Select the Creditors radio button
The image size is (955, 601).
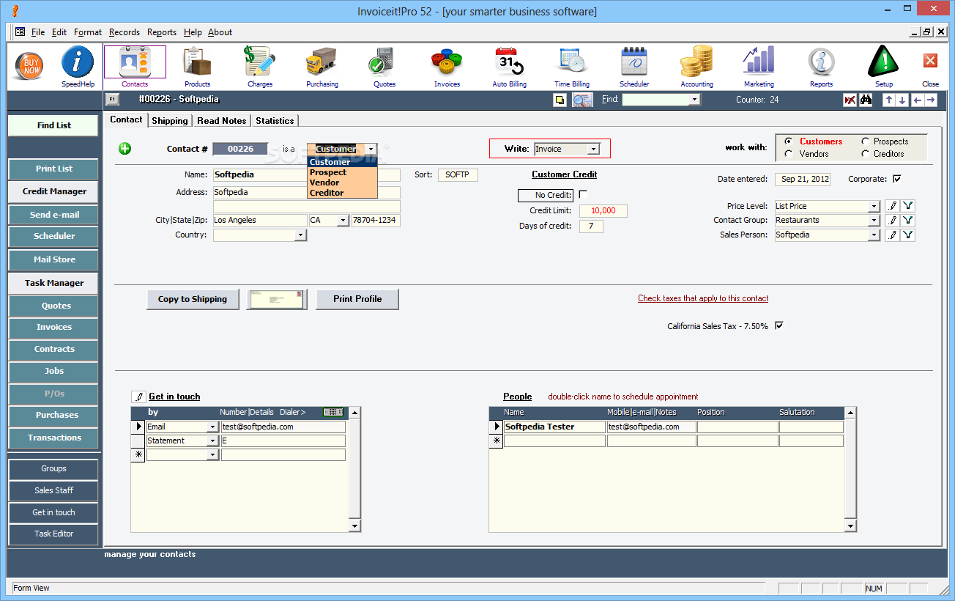coord(866,154)
